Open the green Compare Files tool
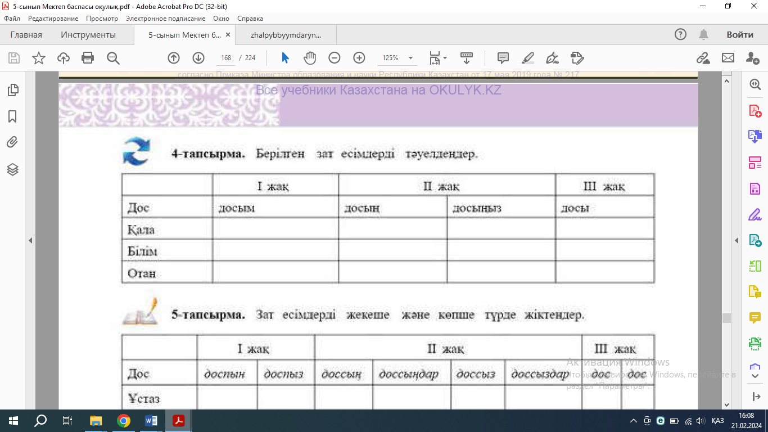This screenshot has width=768, height=432. coord(755,266)
